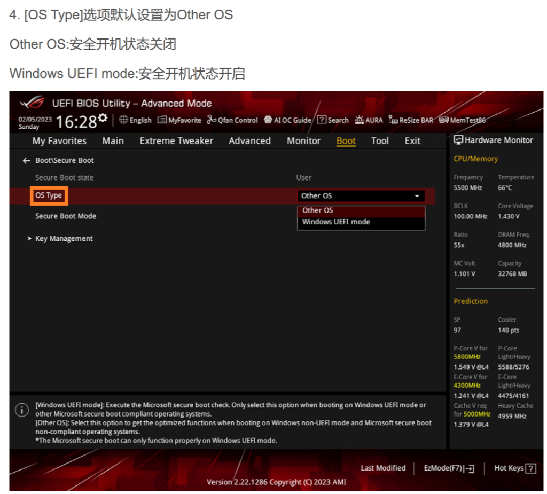
Task: Launch AI OC Guide icon
Action: point(268,120)
